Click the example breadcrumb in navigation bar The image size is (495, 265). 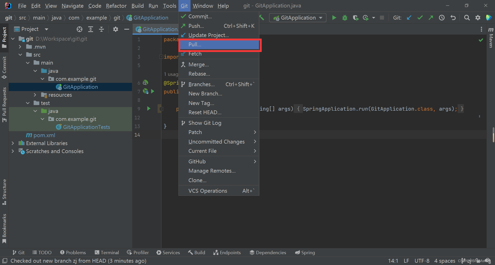[96, 18]
